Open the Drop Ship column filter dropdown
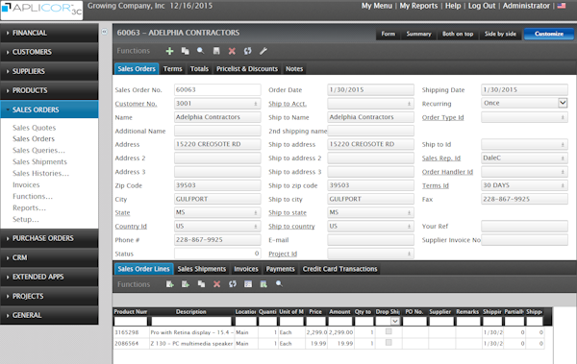This screenshot has width=577, height=364. click(395, 322)
